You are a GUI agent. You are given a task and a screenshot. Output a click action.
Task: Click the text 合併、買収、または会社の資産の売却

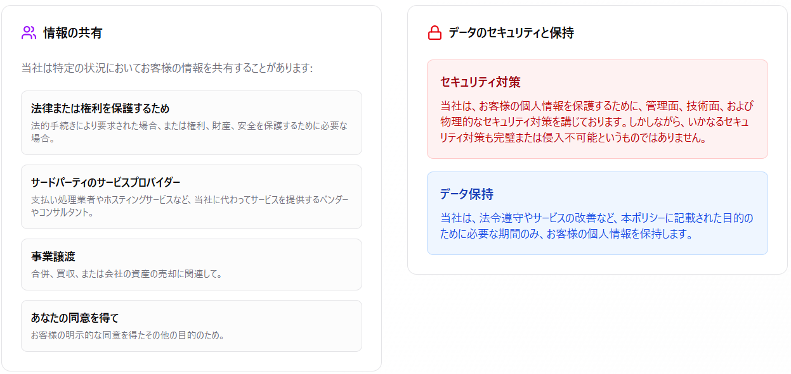point(127,274)
